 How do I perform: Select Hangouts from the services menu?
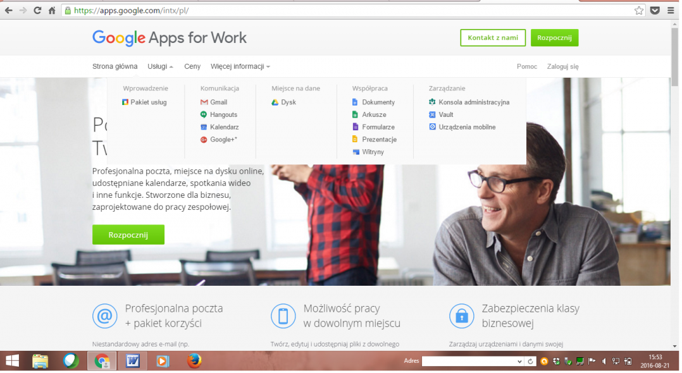[x=223, y=115]
